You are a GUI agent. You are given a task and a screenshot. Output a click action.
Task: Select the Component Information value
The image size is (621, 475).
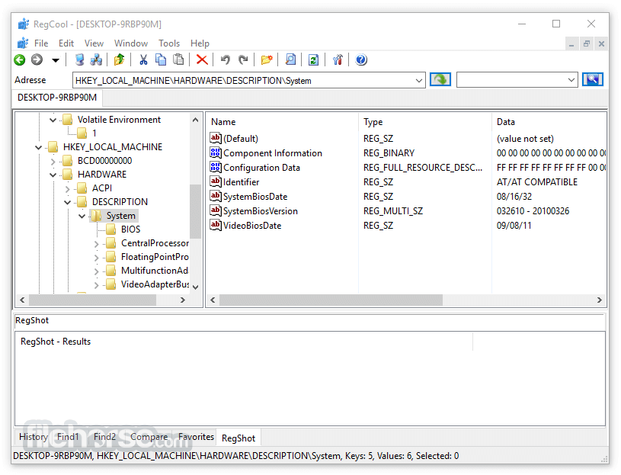[x=273, y=153]
